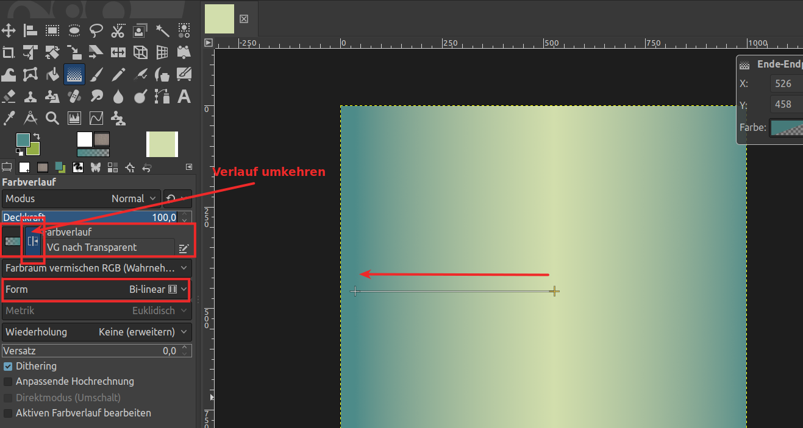Switch to the Undo History tab
This screenshot has height=428, width=803.
tap(147, 167)
